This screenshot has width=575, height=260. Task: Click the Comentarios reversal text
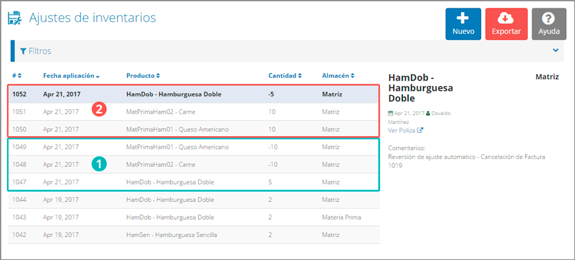click(x=466, y=161)
